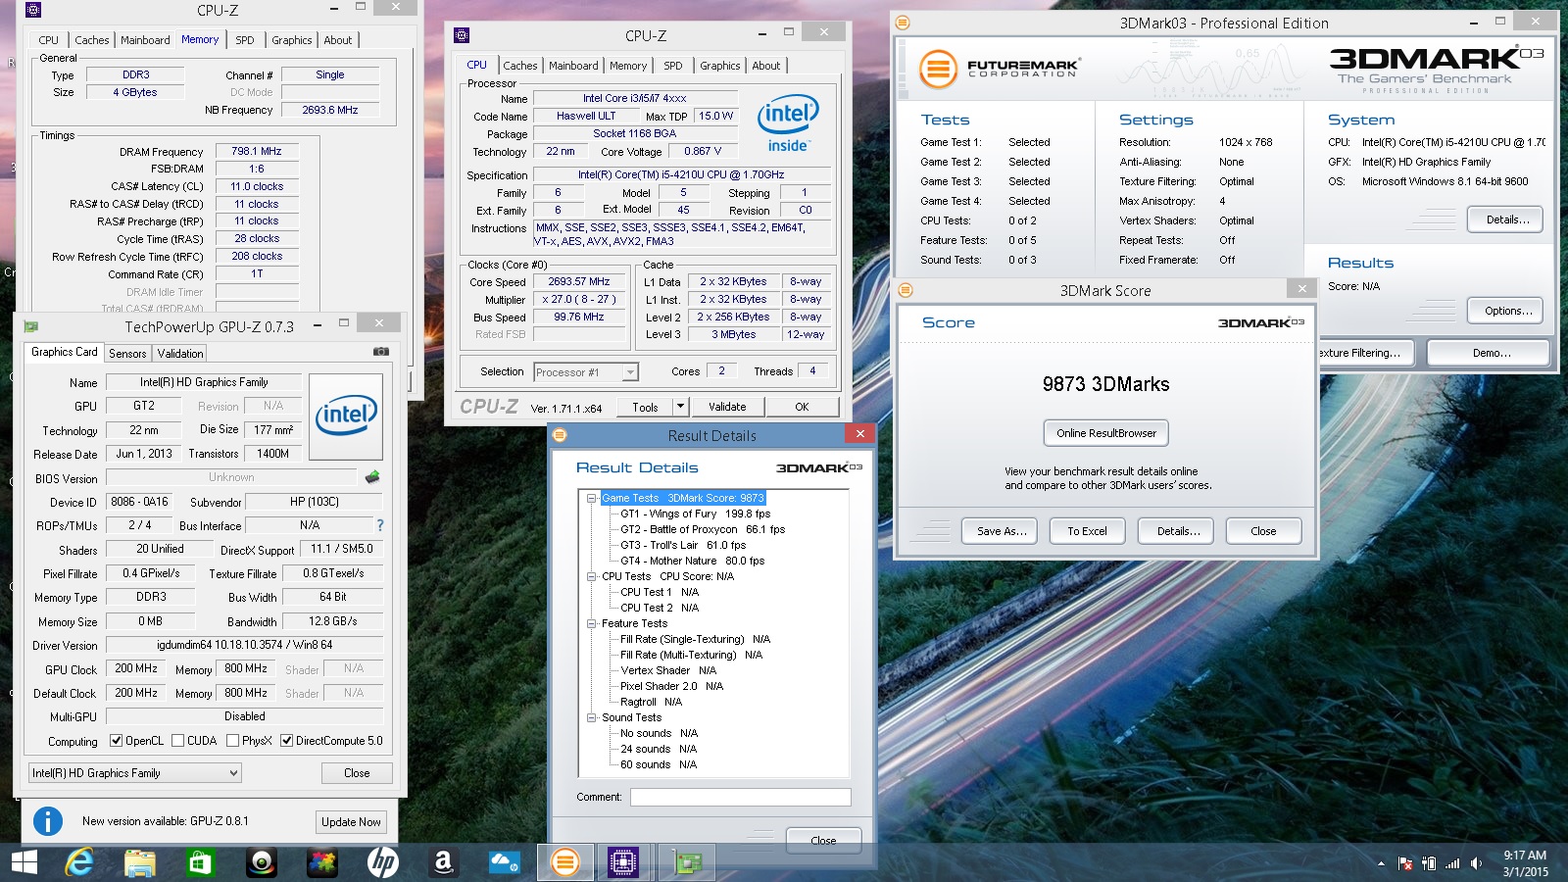1568x882 pixels.
Task: Click the Tools button in CPU-Z
Action: click(x=645, y=407)
